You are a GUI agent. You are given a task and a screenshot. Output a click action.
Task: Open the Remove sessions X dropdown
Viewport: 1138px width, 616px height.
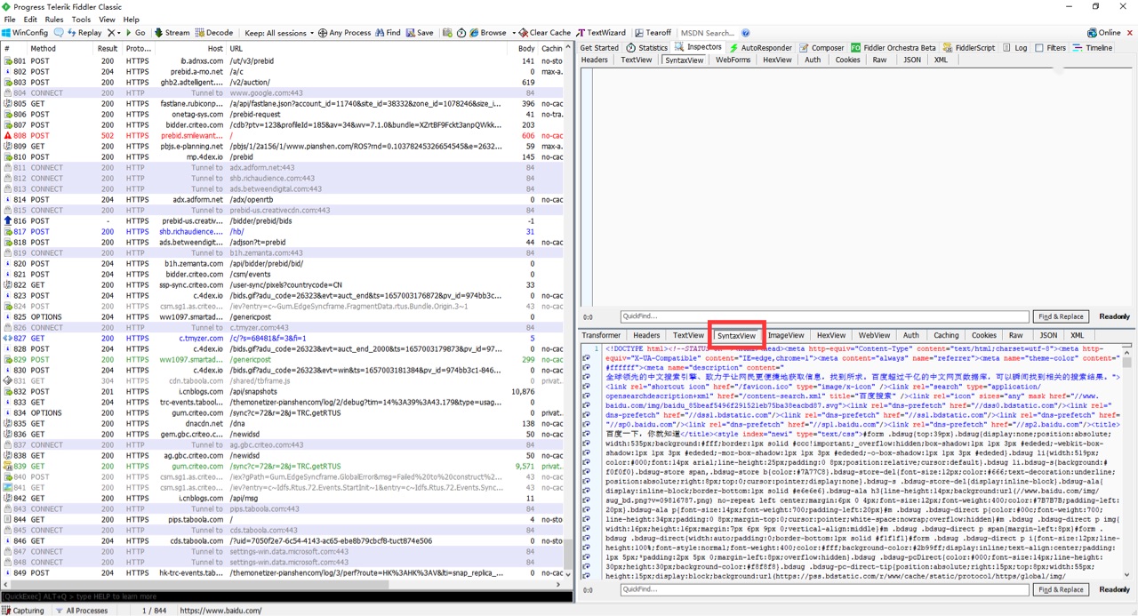click(x=114, y=33)
